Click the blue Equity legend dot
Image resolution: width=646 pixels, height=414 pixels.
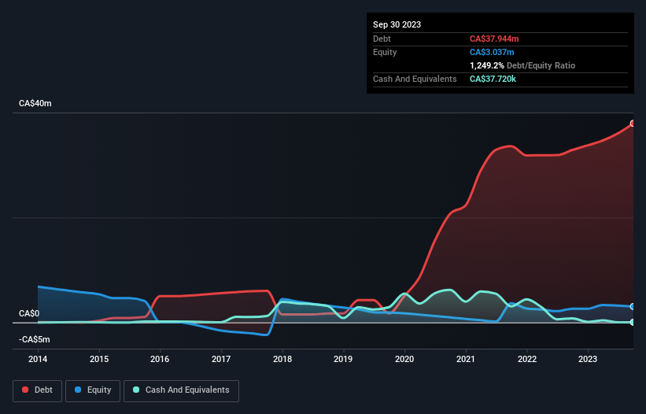78,390
